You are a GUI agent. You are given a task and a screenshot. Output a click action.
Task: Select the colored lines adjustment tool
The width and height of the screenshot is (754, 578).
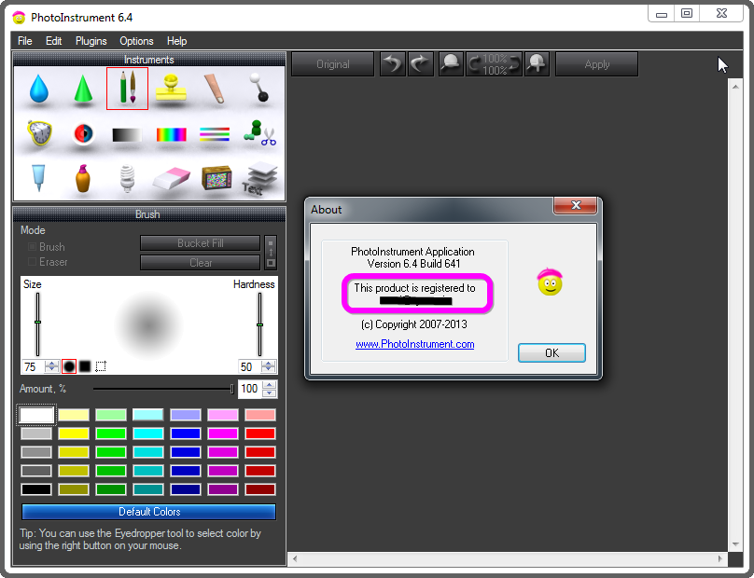pyautogui.click(x=215, y=134)
